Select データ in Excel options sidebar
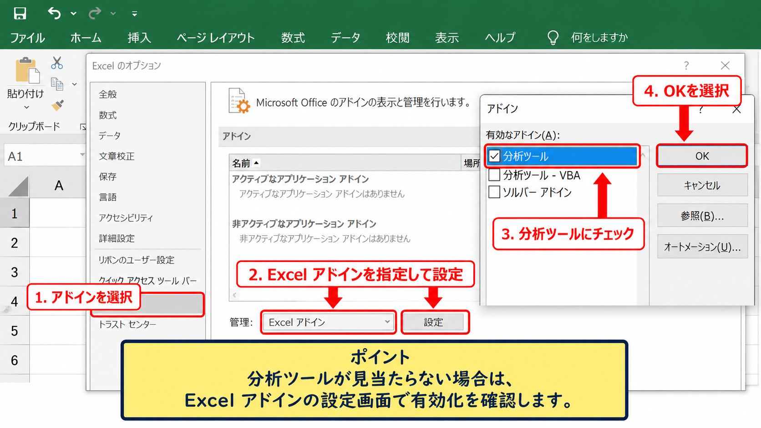Image resolution: width=761 pixels, height=428 pixels. coord(110,136)
